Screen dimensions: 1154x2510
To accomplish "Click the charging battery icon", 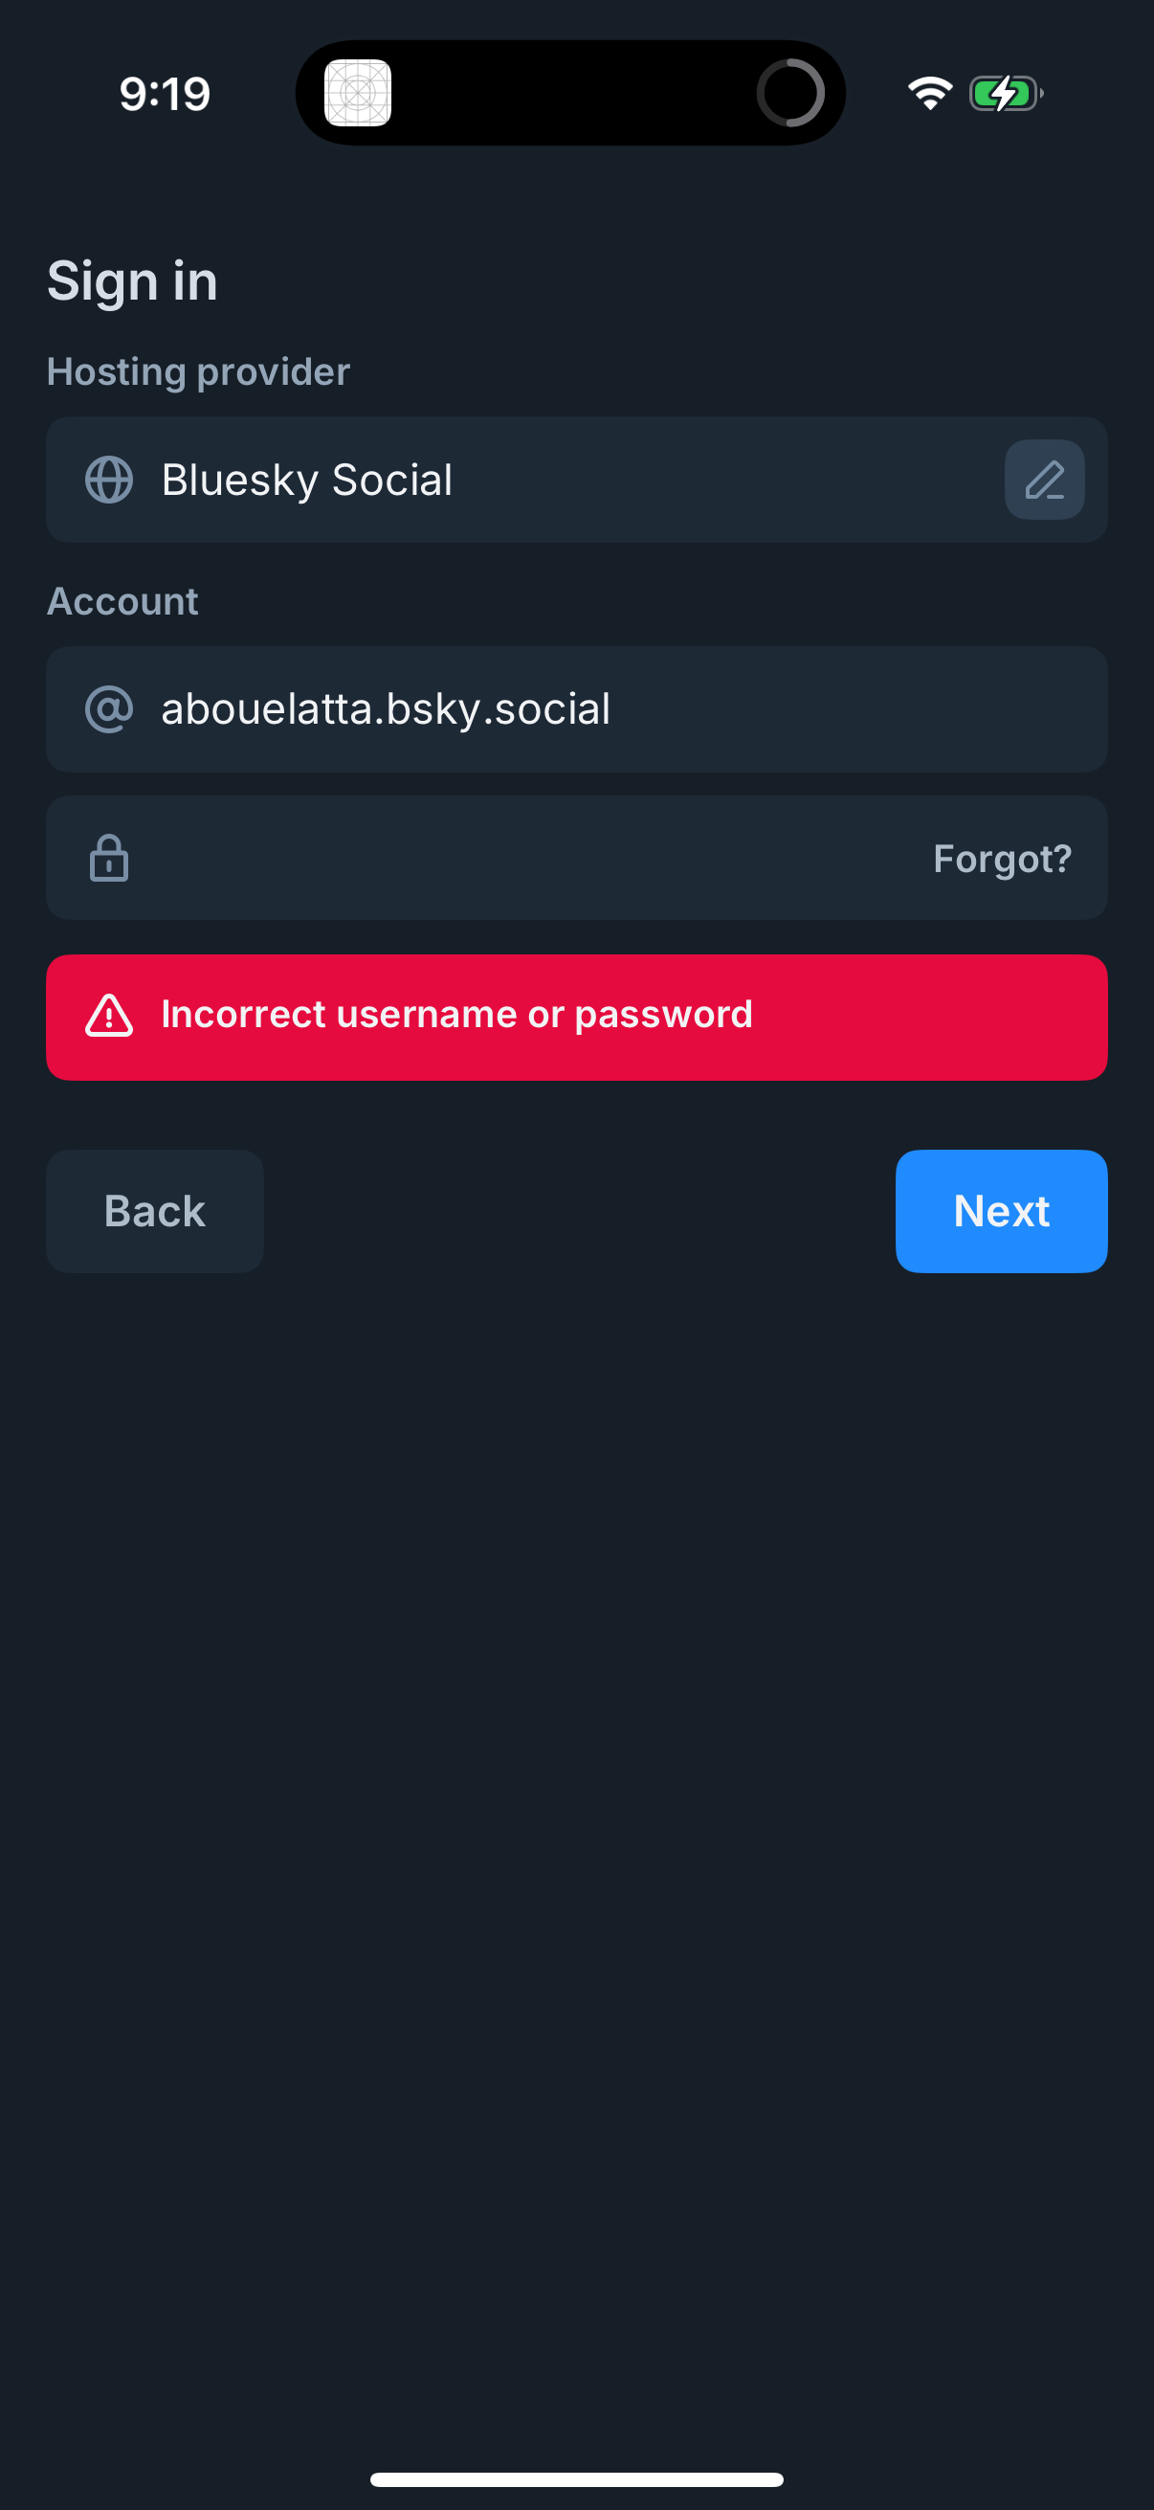I will [1005, 93].
